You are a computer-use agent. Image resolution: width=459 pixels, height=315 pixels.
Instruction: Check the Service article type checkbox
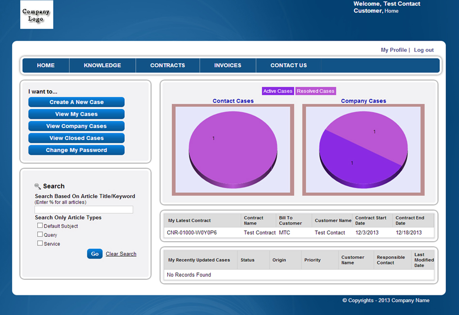[x=40, y=243]
